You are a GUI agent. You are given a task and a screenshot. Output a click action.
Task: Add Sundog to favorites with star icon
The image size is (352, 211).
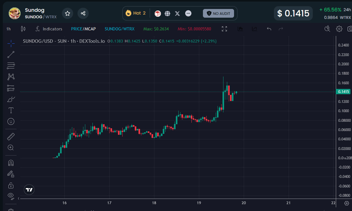pos(67,13)
